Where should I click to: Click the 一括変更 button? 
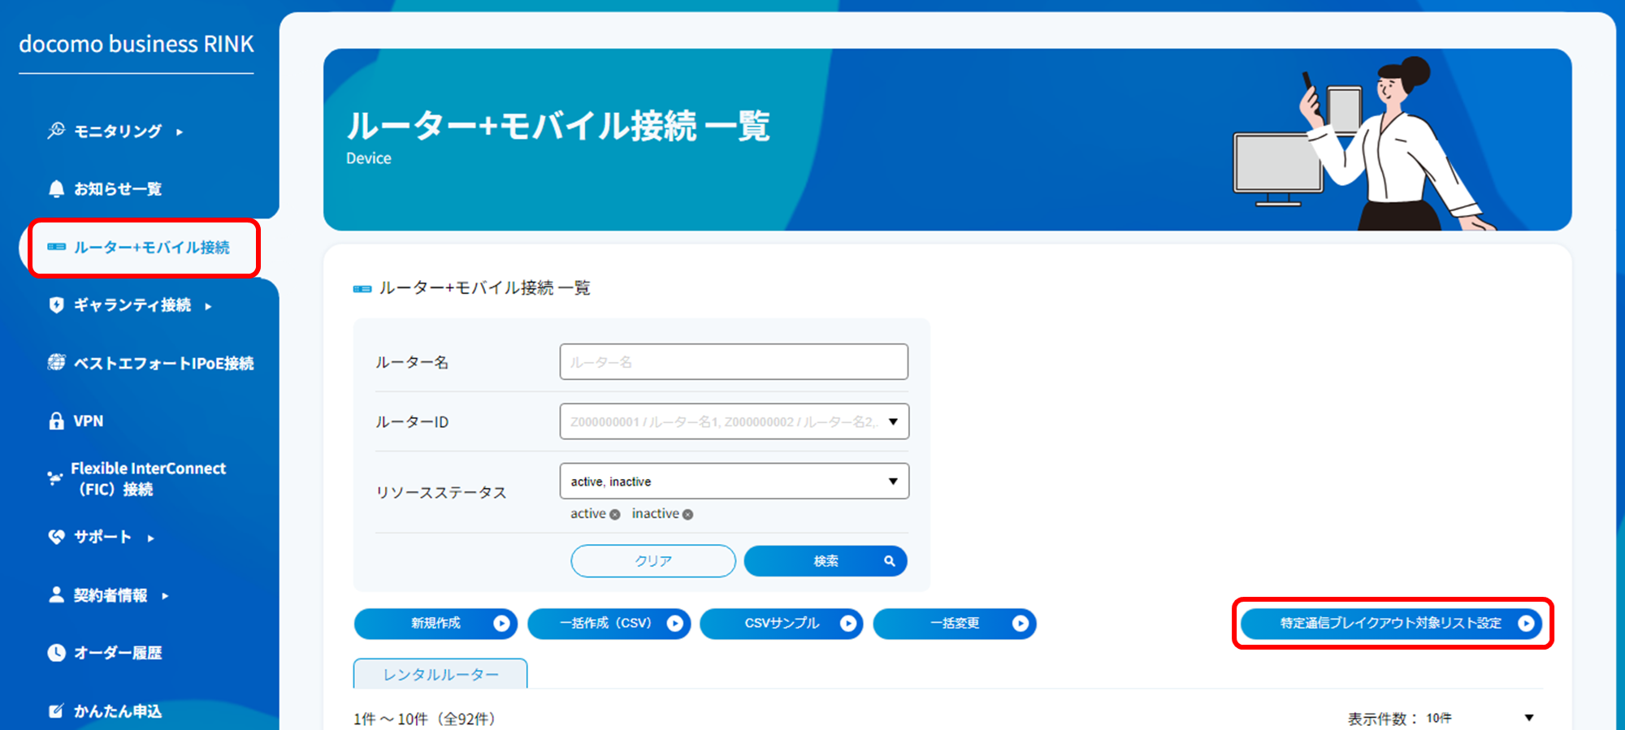click(x=955, y=624)
